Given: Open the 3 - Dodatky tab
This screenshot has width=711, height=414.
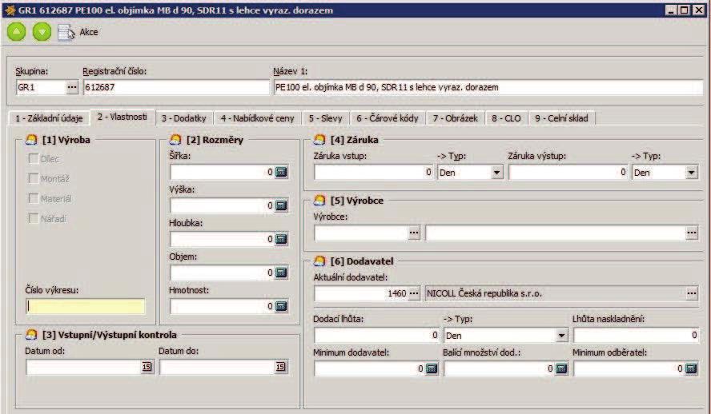Looking at the screenshot, I should 184,118.
